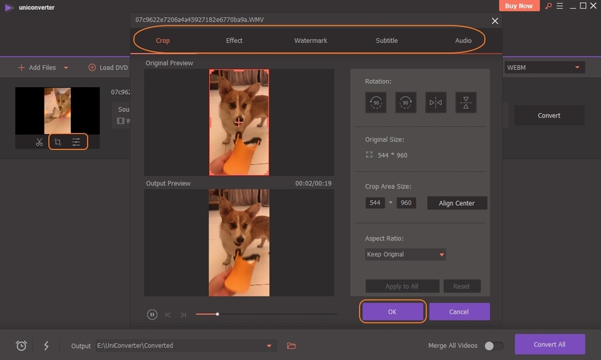Click the scheduler alarm clock icon

click(x=22, y=346)
